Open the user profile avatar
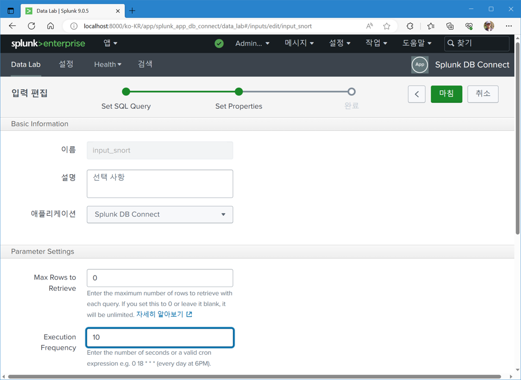 pos(489,26)
